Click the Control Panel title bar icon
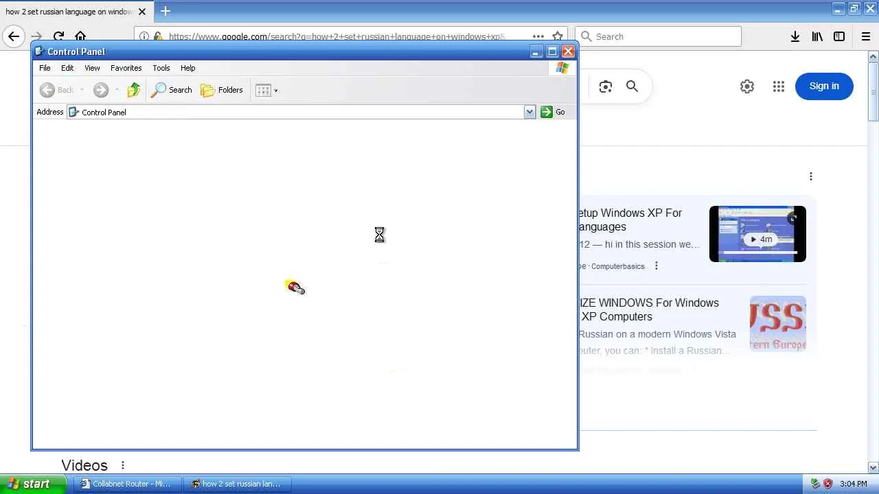879x494 pixels. (39, 51)
